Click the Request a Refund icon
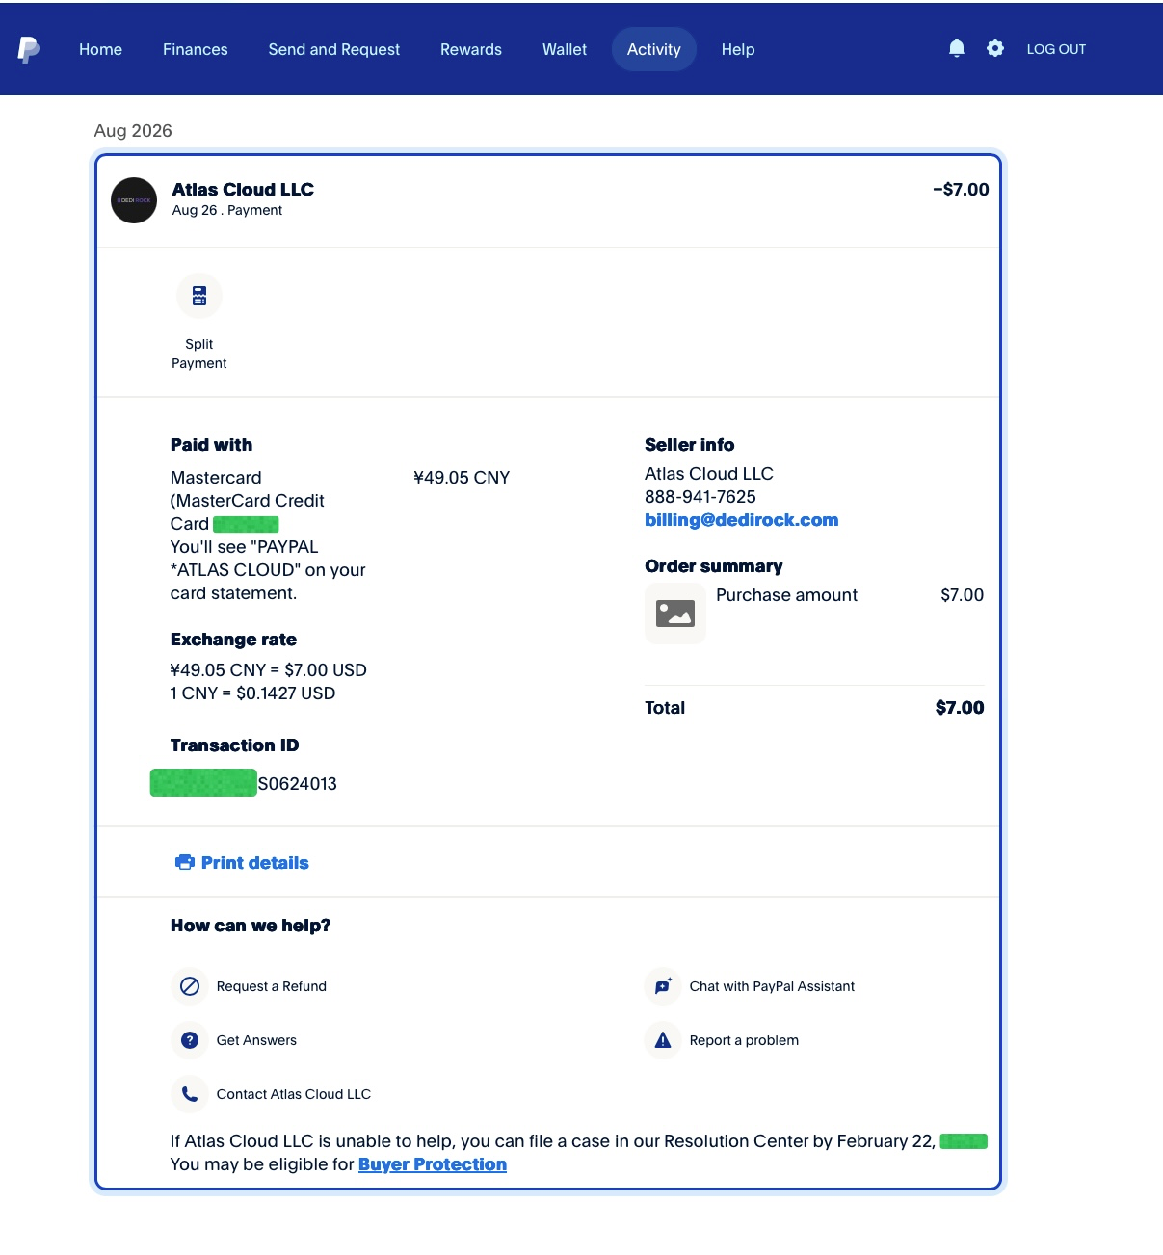 click(190, 986)
